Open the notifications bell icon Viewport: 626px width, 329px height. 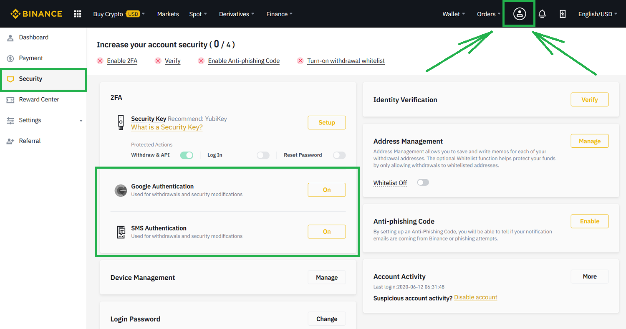pos(542,14)
